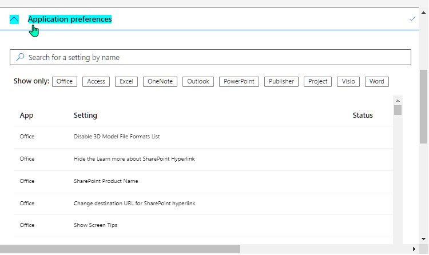Click the checkmark icon beside Application preferences
The height and width of the screenshot is (255, 429).
click(x=412, y=19)
